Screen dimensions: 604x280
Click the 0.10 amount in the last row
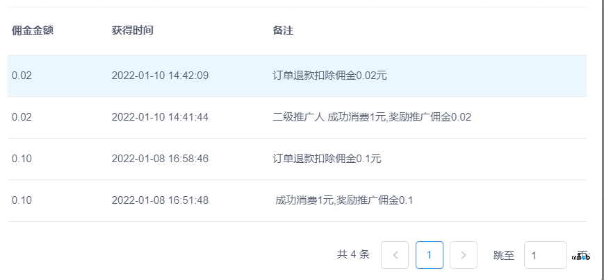22,200
